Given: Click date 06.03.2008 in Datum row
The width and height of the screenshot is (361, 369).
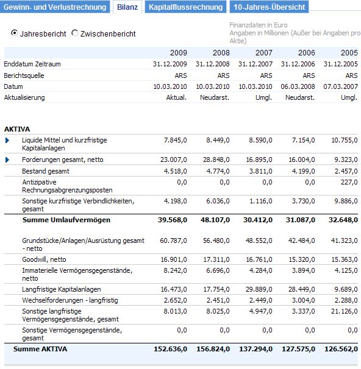Looking at the screenshot, I should [x=298, y=86].
